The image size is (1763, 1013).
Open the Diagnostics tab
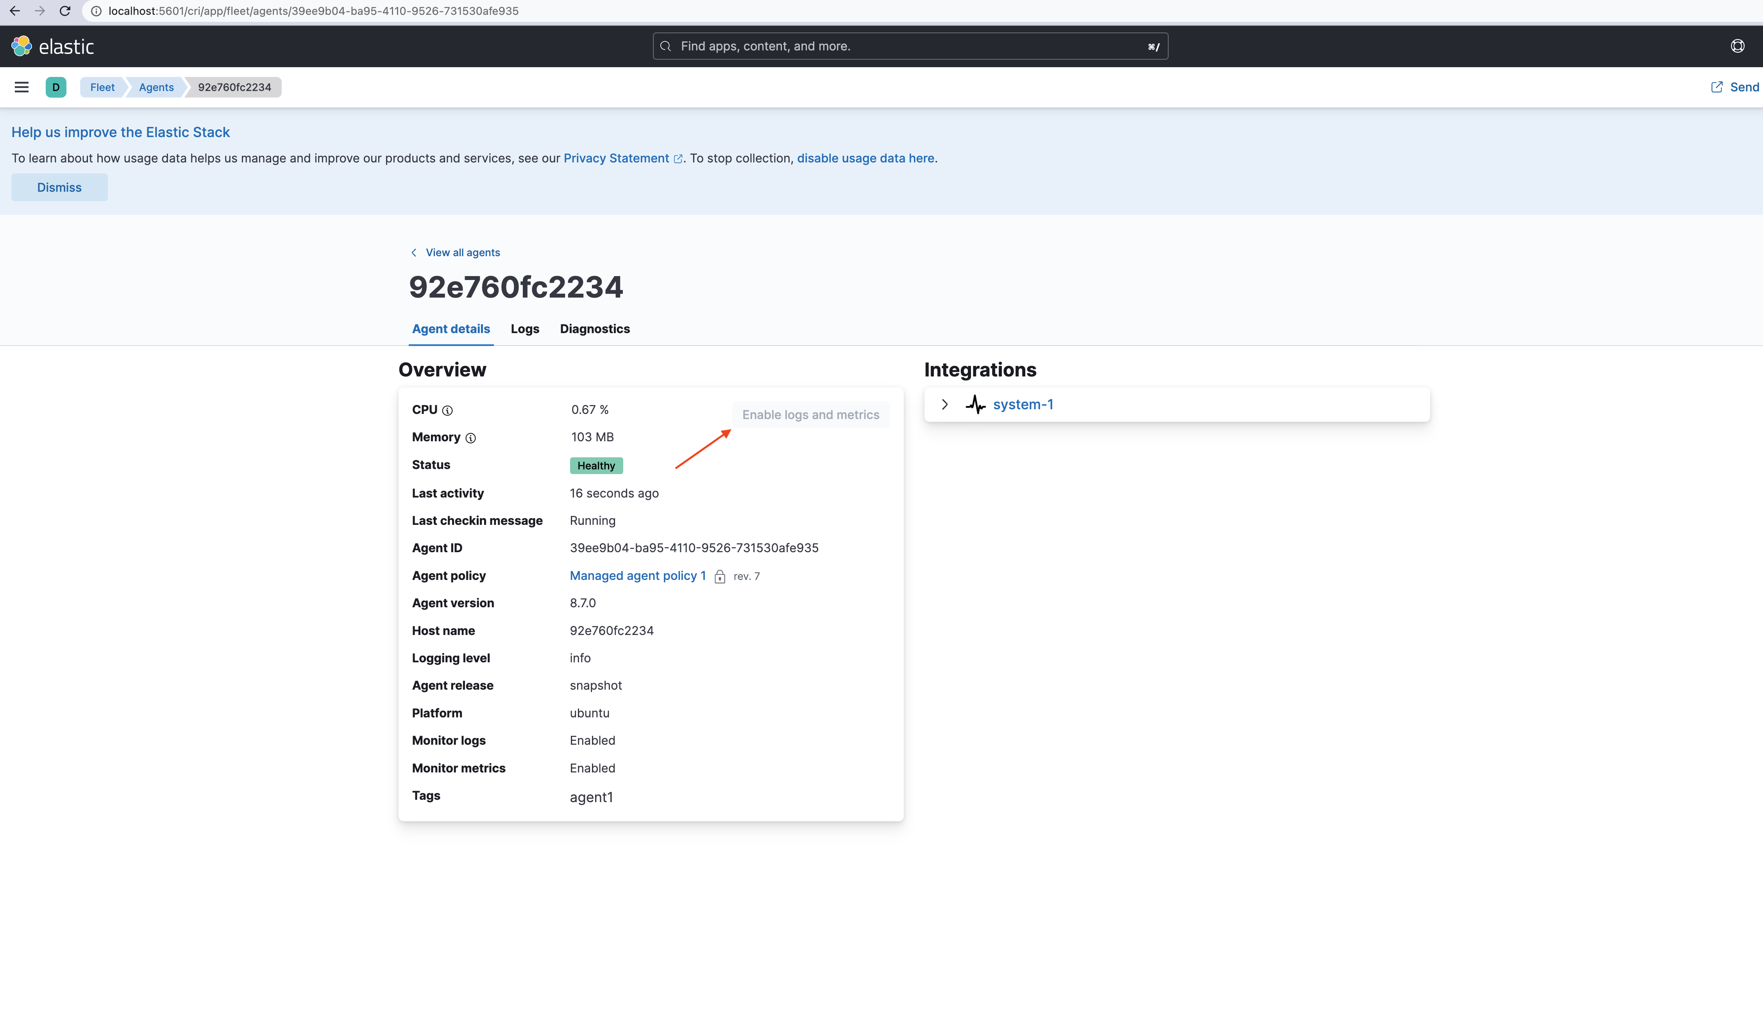[x=594, y=328]
